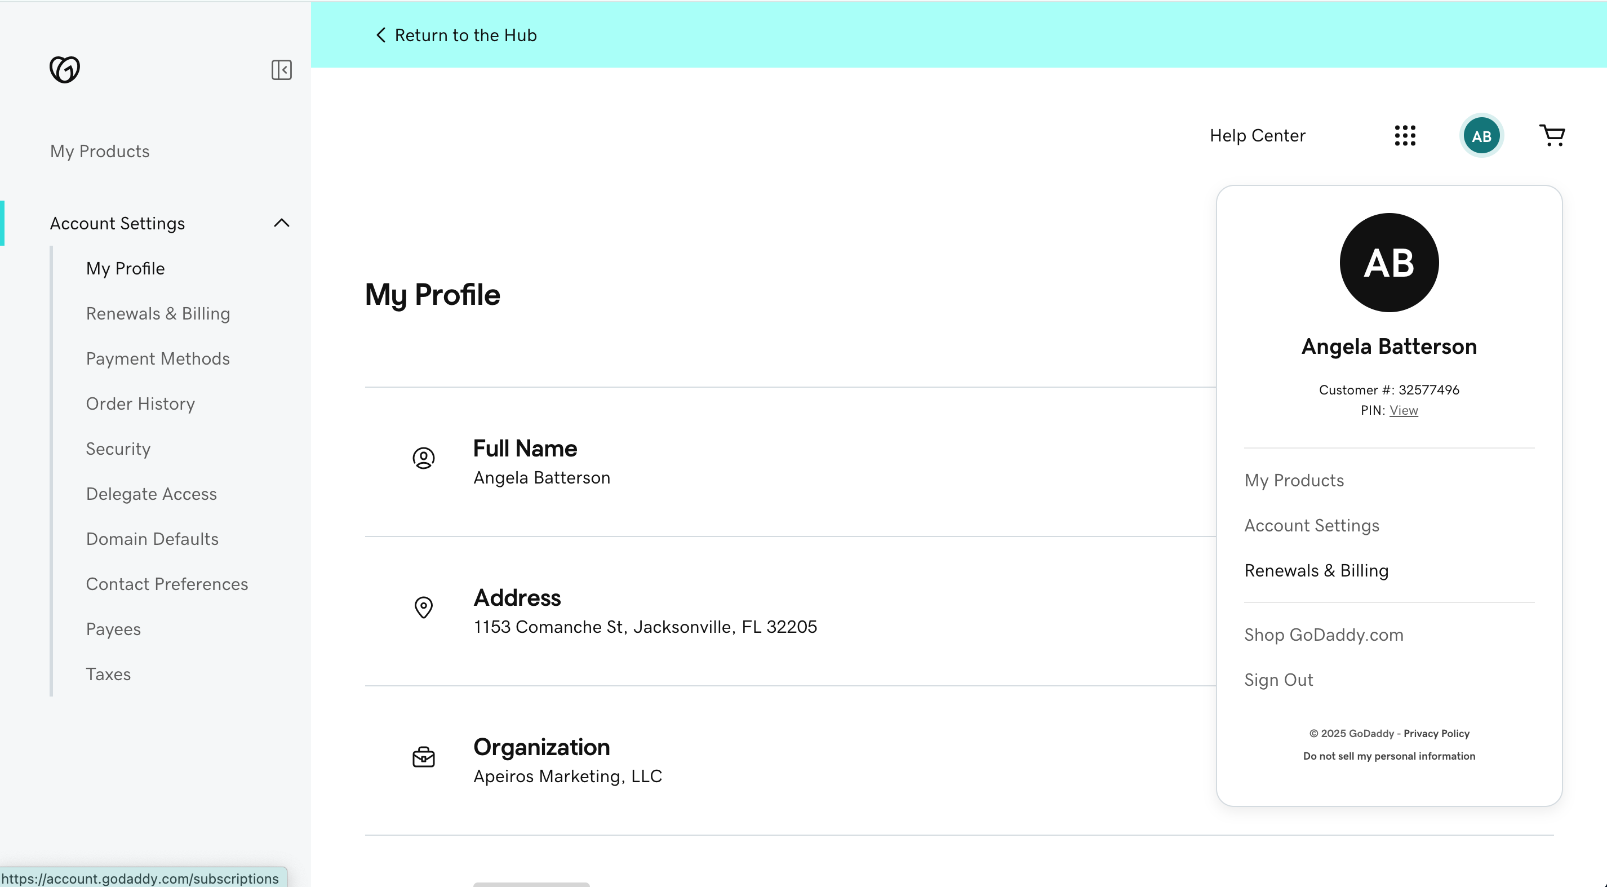Click the GoDaddy logo
Viewport: 1607px width, 887px height.
[x=64, y=69]
